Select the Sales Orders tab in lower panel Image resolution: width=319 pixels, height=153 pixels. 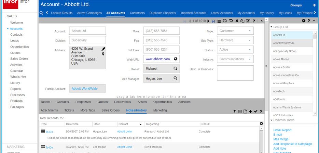[110, 111]
